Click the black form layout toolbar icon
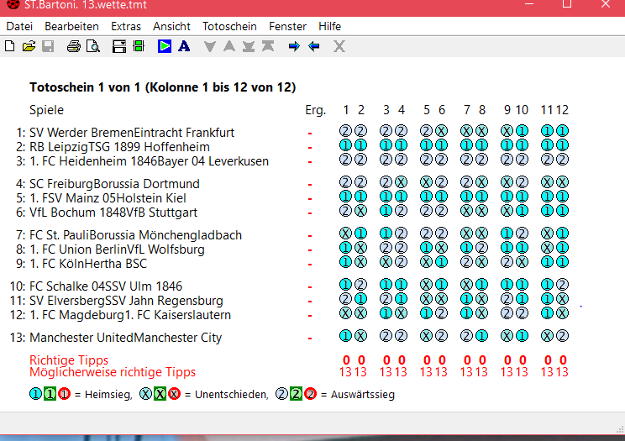The image size is (625, 441). coord(119,46)
